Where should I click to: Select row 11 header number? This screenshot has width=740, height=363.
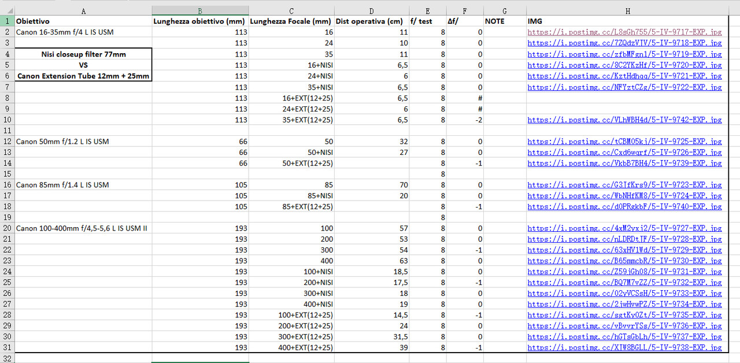tap(7, 131)
